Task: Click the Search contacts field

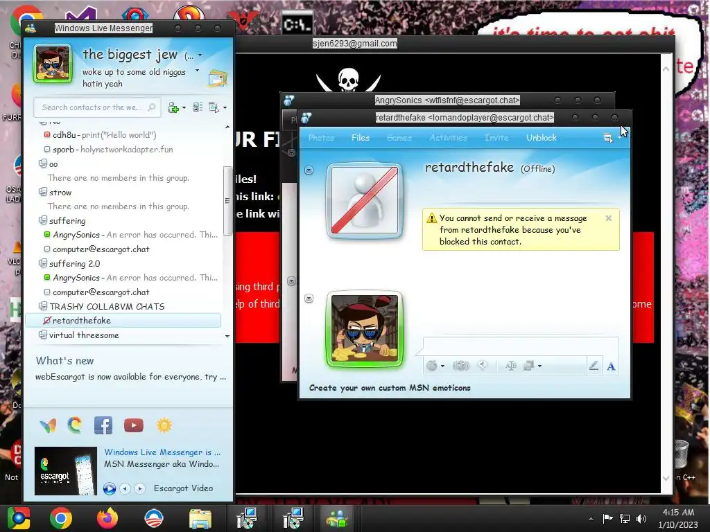Action: pos(97,107)
